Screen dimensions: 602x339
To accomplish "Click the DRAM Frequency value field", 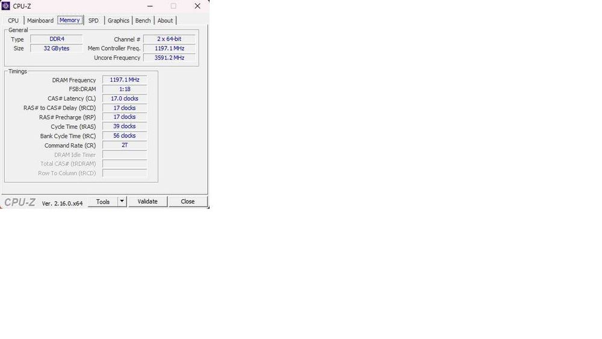I will [125, 80].
